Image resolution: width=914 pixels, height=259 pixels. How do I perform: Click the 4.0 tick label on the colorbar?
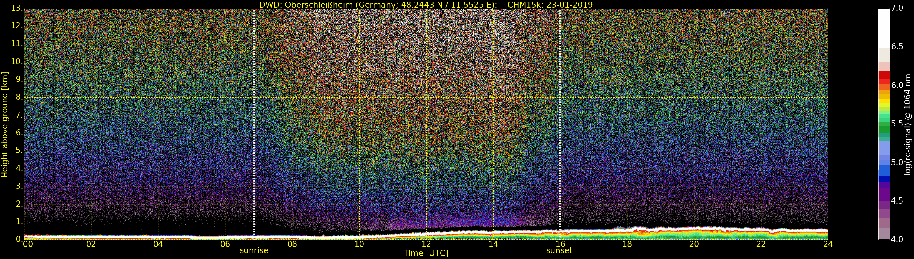tap(897, 239)
